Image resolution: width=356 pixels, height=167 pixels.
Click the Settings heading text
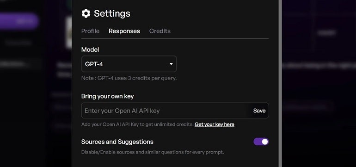(112, 13)
